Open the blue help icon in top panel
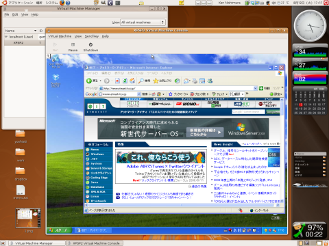The height and width of the screenshot is (246, 329). (x=68, y=3)
